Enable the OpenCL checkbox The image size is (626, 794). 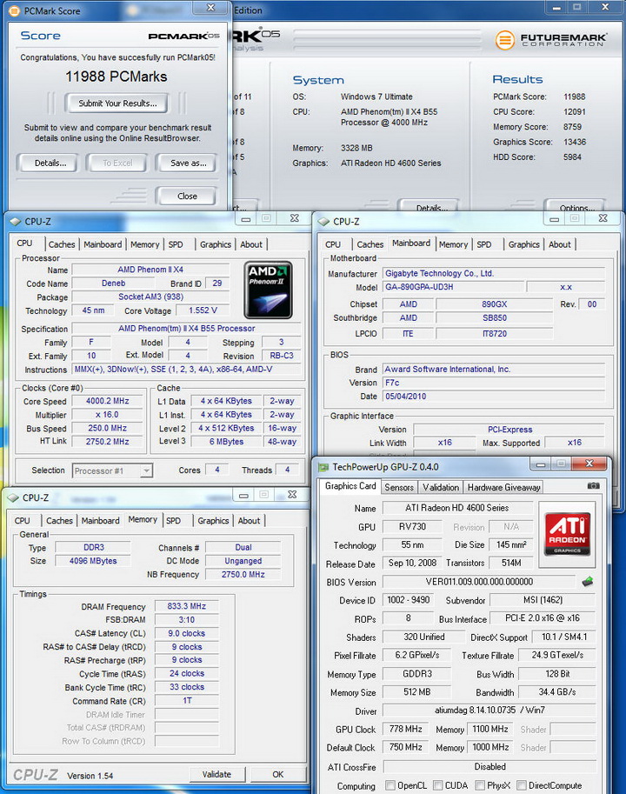coord(390,785)
